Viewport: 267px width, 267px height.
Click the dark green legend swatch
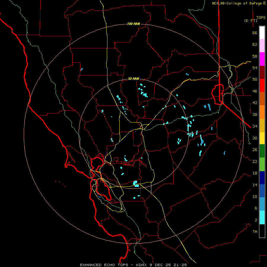(x=262, y=151)
